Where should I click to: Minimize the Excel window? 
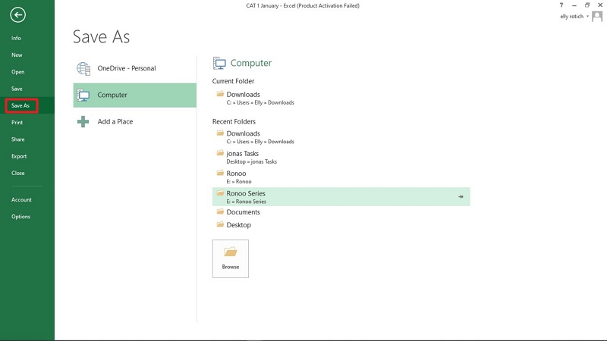[574, 5]
